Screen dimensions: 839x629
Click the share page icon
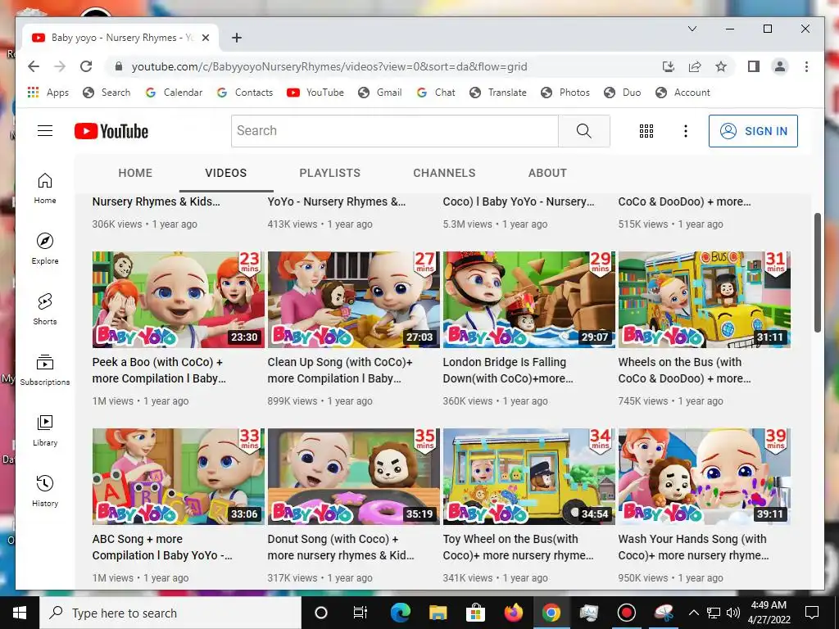[695, 66]
